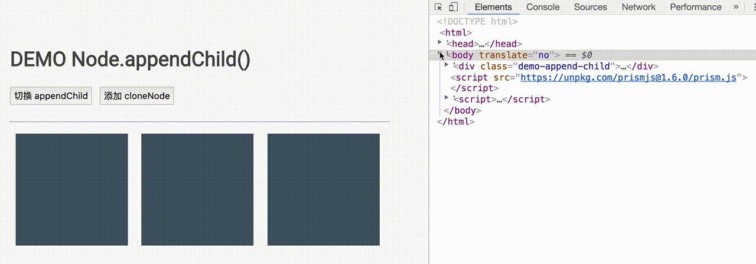The width and height of the screenshot is (756, 264).
Task: Click the DEMO Node.appendChild() heading
Action: 131,60
